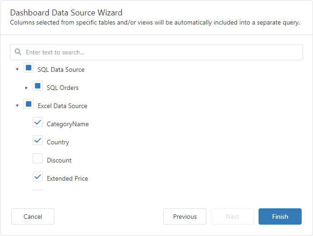The width and height of the screenshot is (313, 236).
Task: Select the Excel Data Source label
Action: [x=62, y=106]
